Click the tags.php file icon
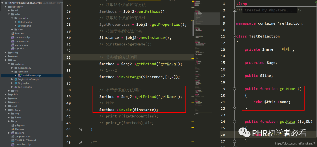This screenshot has width=317, height=147. 13,49
